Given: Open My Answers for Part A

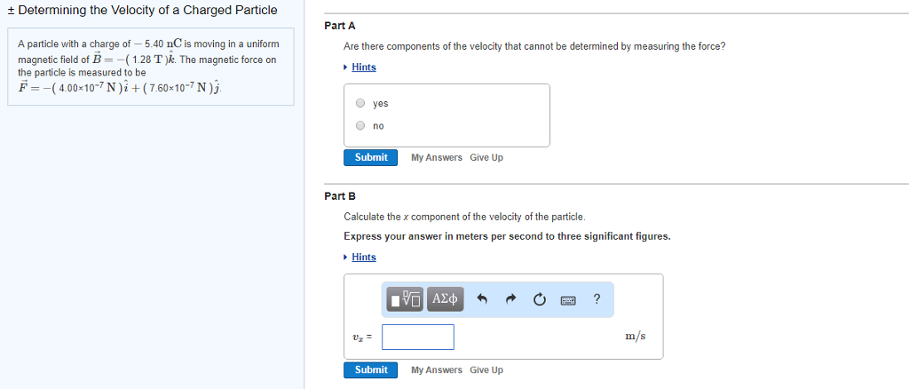Looking at the screenshot, I should (437, 158).
